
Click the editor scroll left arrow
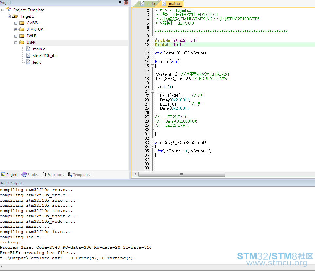[x=135, y=174]
